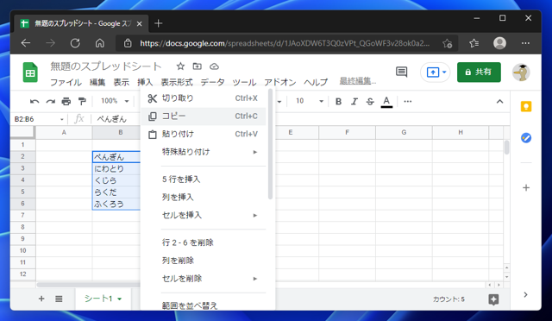Screen dimensions: 552x321
Task: Click the カウント: 5 status indicator
Action: pyautogui.click(x=448, y=299)
